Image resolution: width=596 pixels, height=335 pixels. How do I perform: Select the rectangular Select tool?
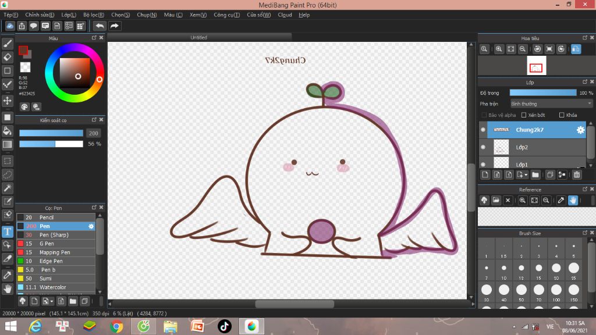[7, 161]
